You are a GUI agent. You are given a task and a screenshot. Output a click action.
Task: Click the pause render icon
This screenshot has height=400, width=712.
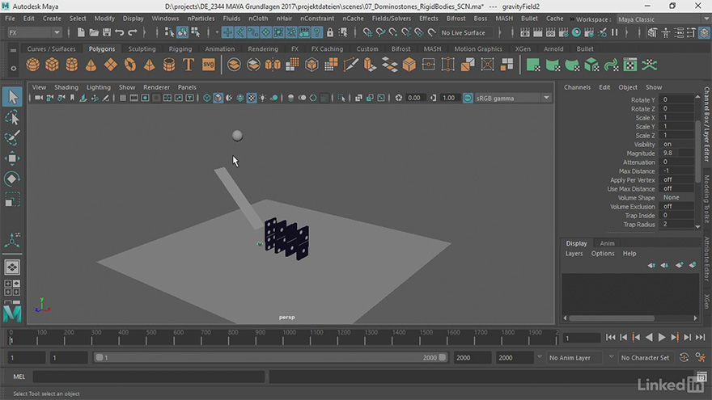pyautogui.click(x=615, y=32)
